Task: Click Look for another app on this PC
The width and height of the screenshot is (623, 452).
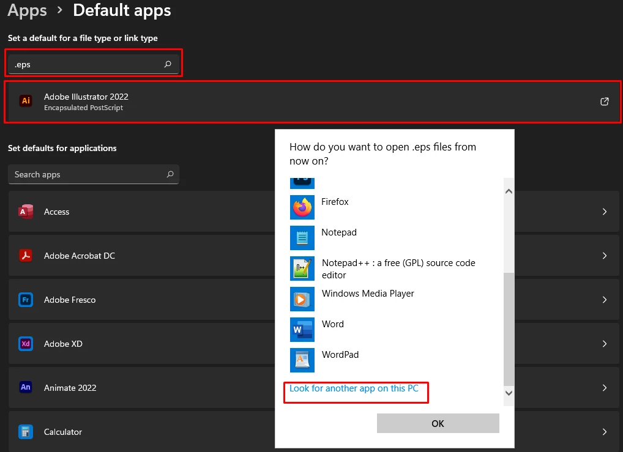Action: pos(354,388)
